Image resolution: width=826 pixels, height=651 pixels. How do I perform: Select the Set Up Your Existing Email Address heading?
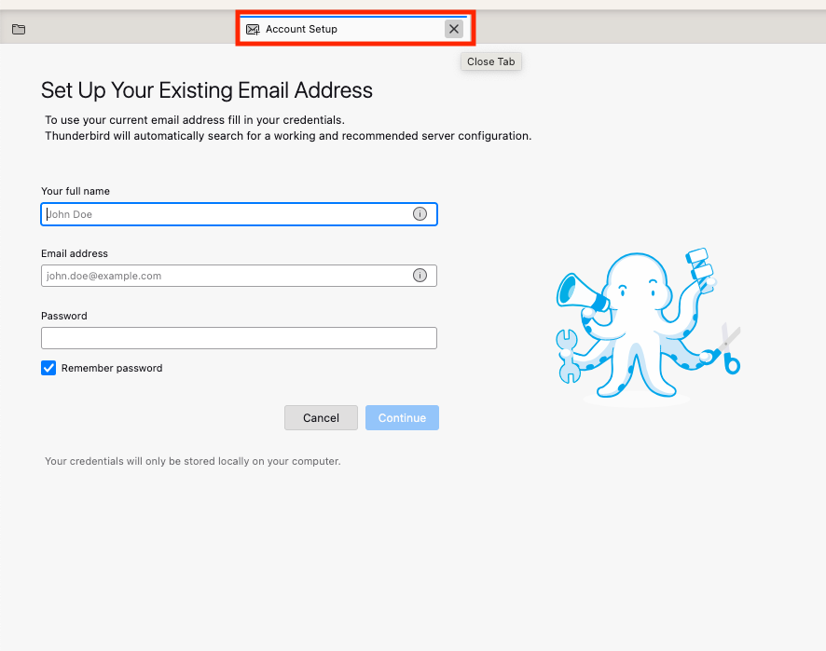click(206, 90)
